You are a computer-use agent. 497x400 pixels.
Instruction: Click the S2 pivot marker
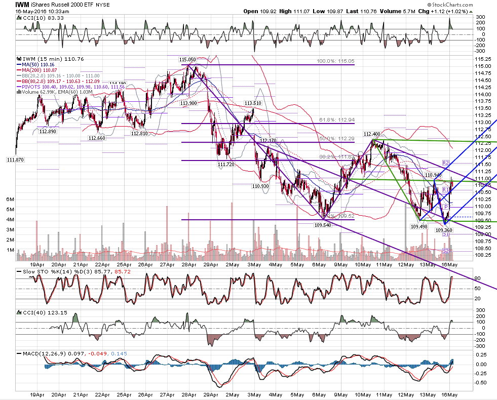coord(446,251)
